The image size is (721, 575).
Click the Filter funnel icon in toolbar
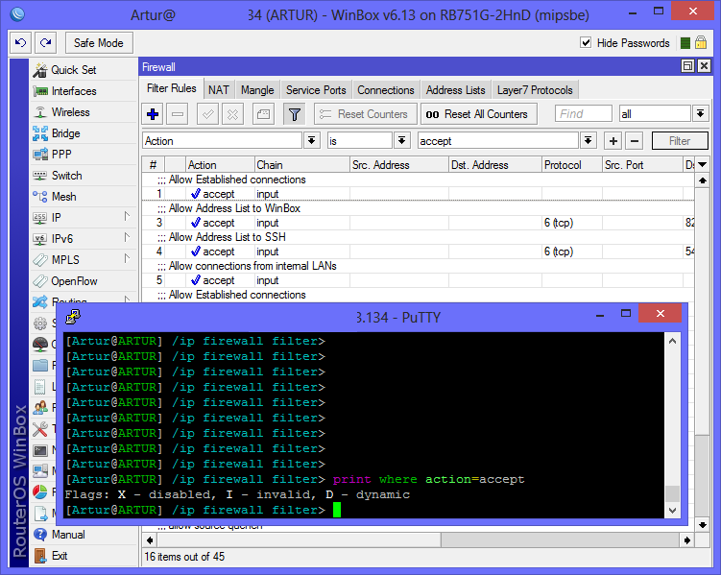(294, 114)
